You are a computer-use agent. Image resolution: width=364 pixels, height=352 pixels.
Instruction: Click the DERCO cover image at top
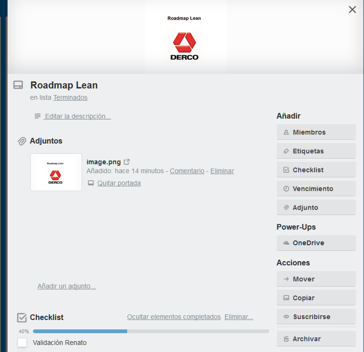185,37
